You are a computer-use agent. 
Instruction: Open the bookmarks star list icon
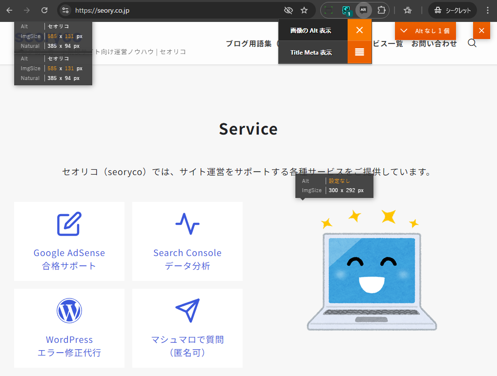(408, 10)
